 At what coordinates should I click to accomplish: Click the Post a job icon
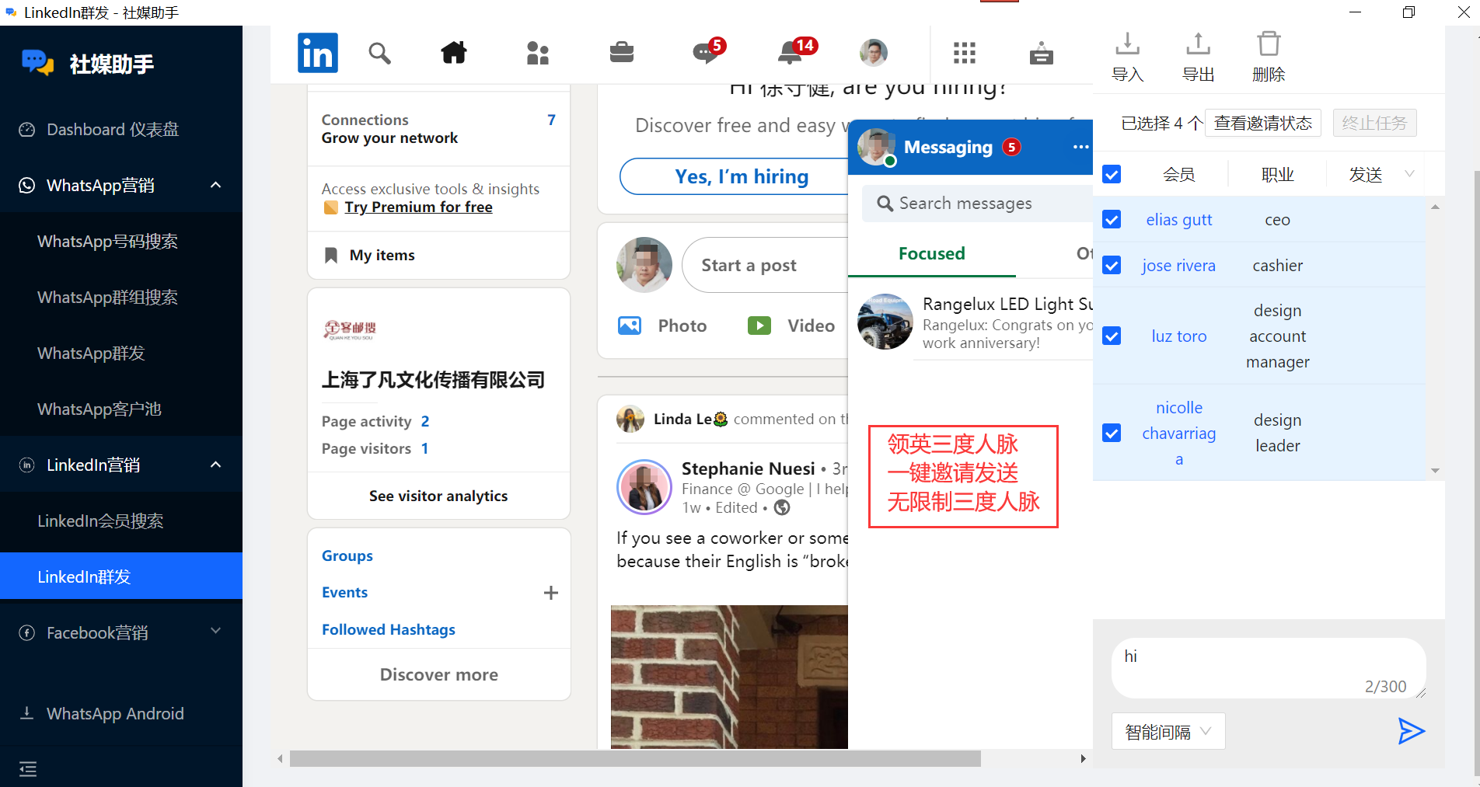click(1042, 53)
